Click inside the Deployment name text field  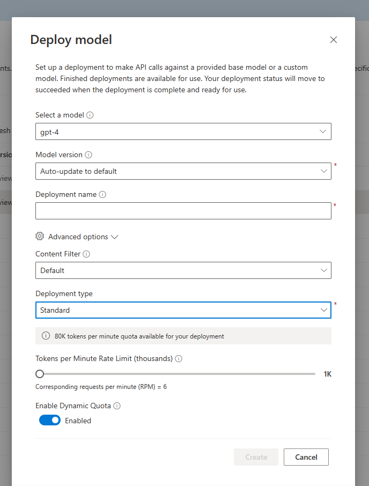tap(183, 210)
